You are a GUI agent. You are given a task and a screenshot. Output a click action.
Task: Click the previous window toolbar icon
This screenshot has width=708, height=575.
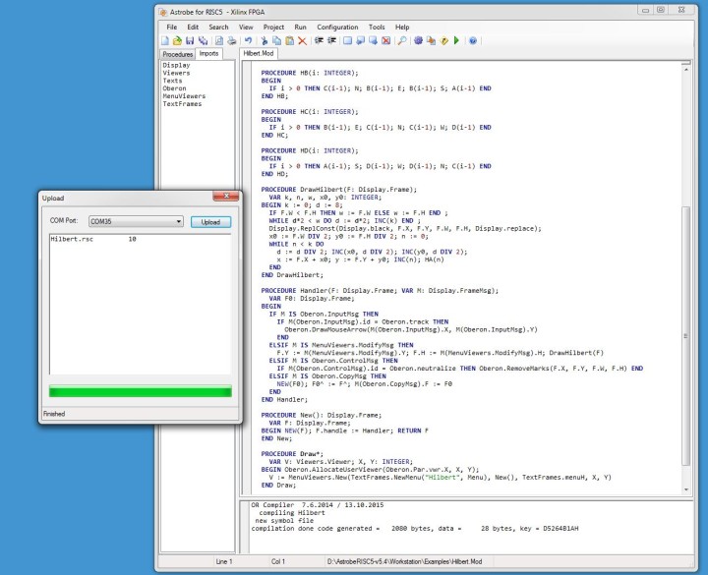click(x=360, y=40)
